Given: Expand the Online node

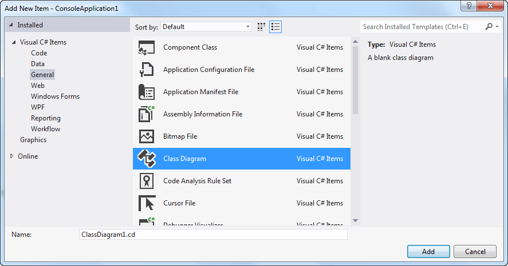Looking at the screenshot, I should pos(11,156).
